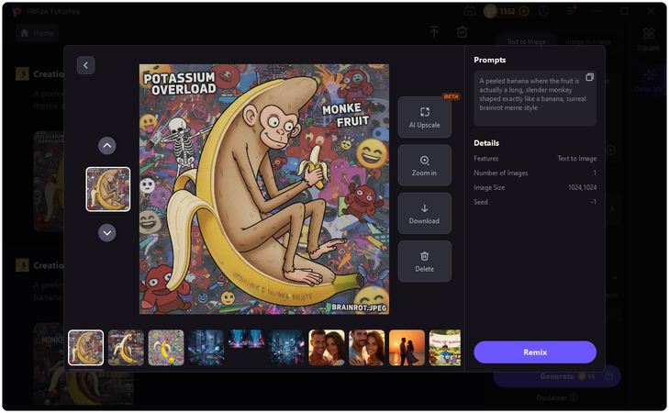
Task: Open the first smiling couple portrait thumbnail
Action: click(327, 348)
